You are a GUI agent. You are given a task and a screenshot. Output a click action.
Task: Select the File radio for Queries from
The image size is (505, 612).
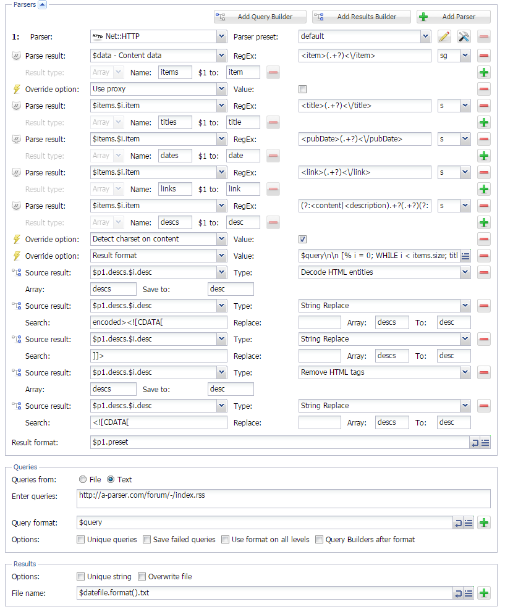click(x=82, y=480)
